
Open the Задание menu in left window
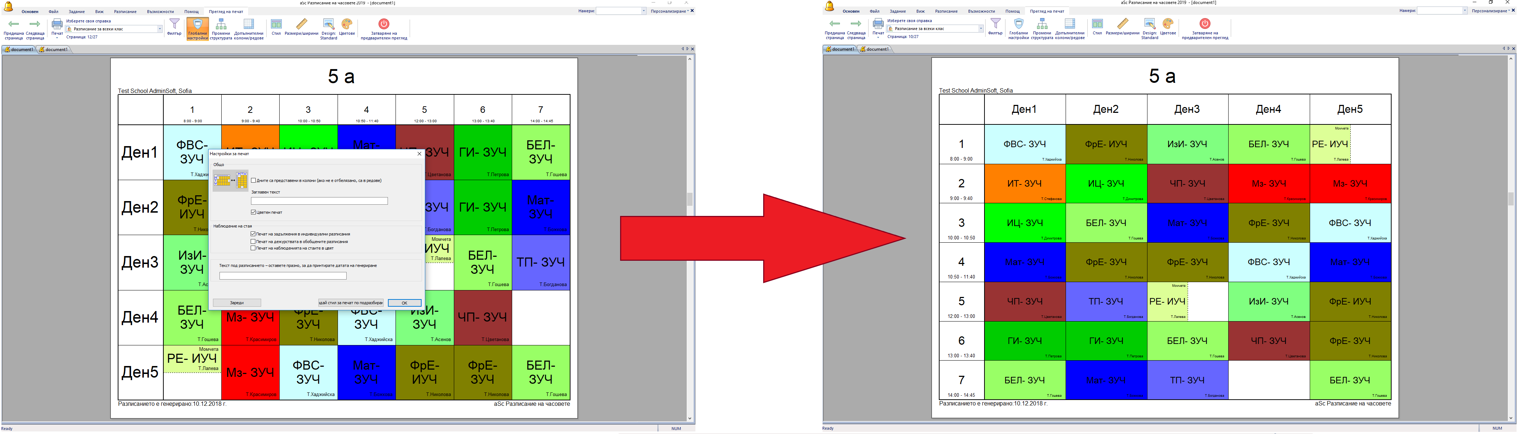tap(77, 12)
